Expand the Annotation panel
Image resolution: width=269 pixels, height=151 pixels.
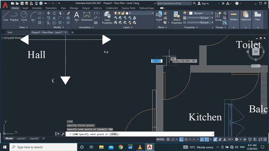86,27
